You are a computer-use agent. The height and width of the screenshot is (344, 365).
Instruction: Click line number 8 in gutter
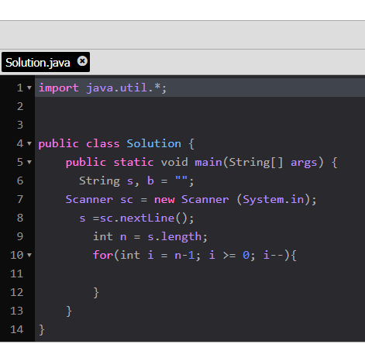tap(20, 218)
